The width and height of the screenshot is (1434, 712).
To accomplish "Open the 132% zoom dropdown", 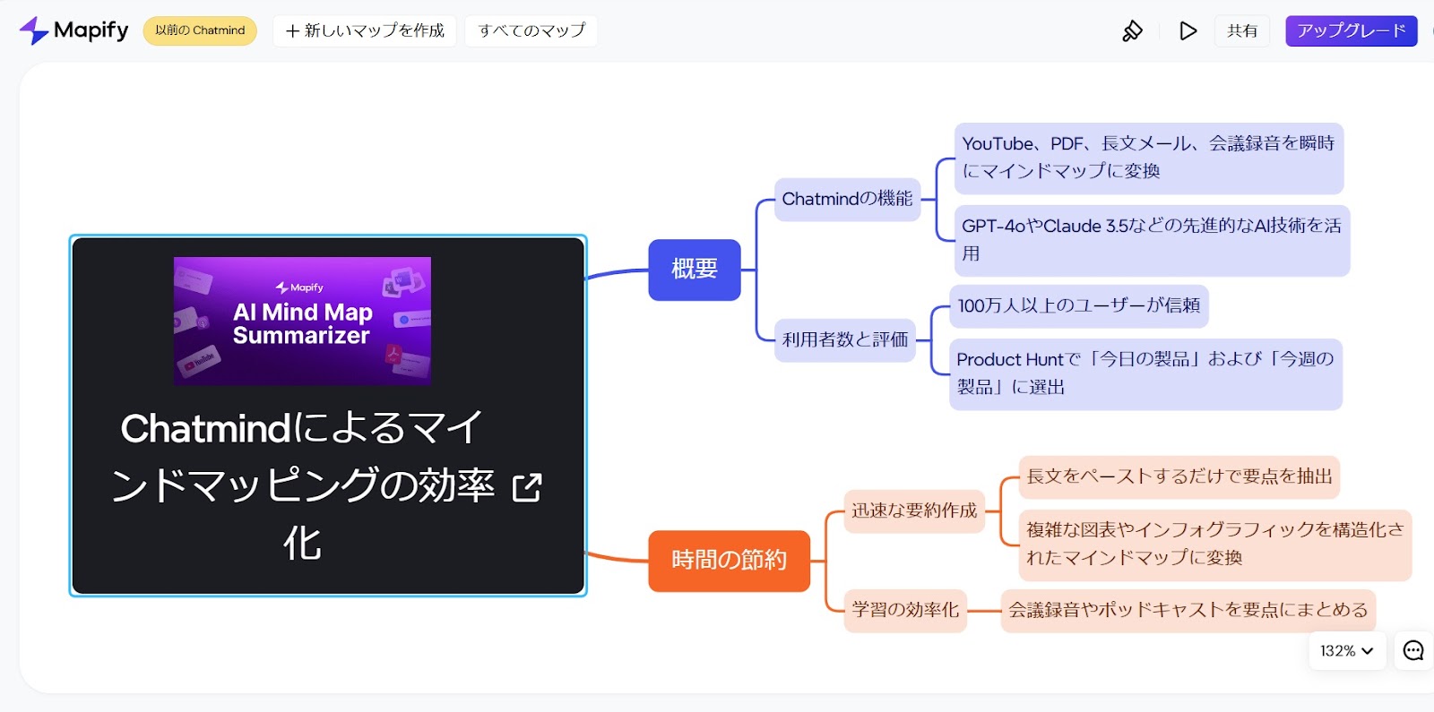I will 1347,651.
